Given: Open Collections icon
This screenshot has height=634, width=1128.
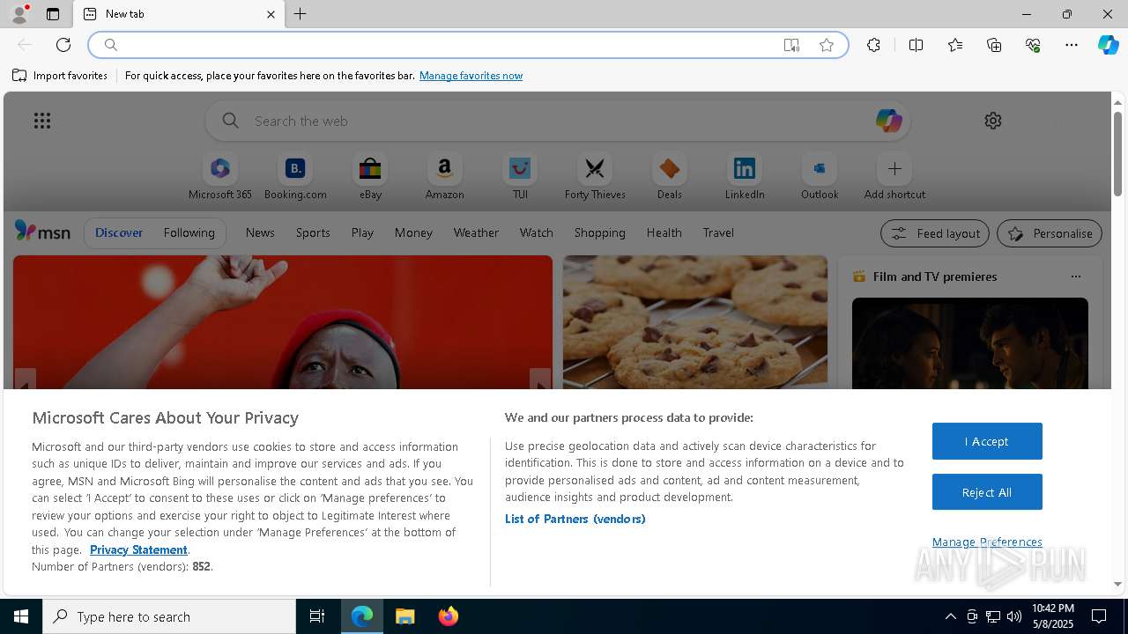Looking at the screenshot, I should pyautogui.click(x=994, y=45).
